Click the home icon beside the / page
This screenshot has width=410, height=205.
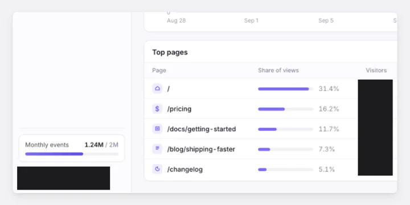pyautogui.click(x=157, y=89)
